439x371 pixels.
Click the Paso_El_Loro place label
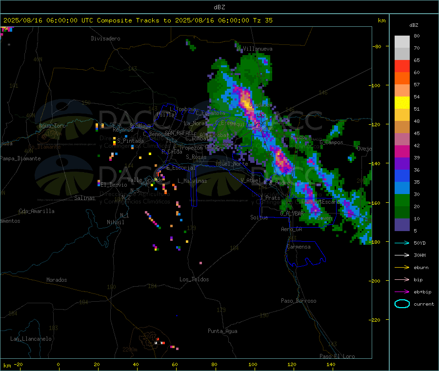click(338, 356)
